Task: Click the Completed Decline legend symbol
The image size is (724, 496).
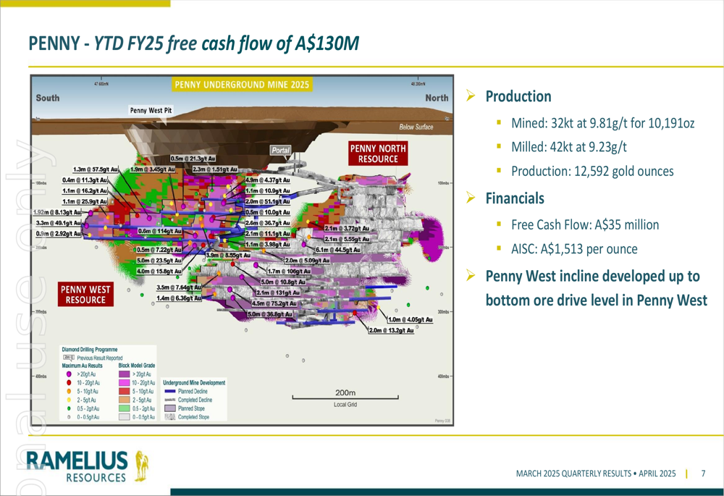Action: [x=170, y=400]
